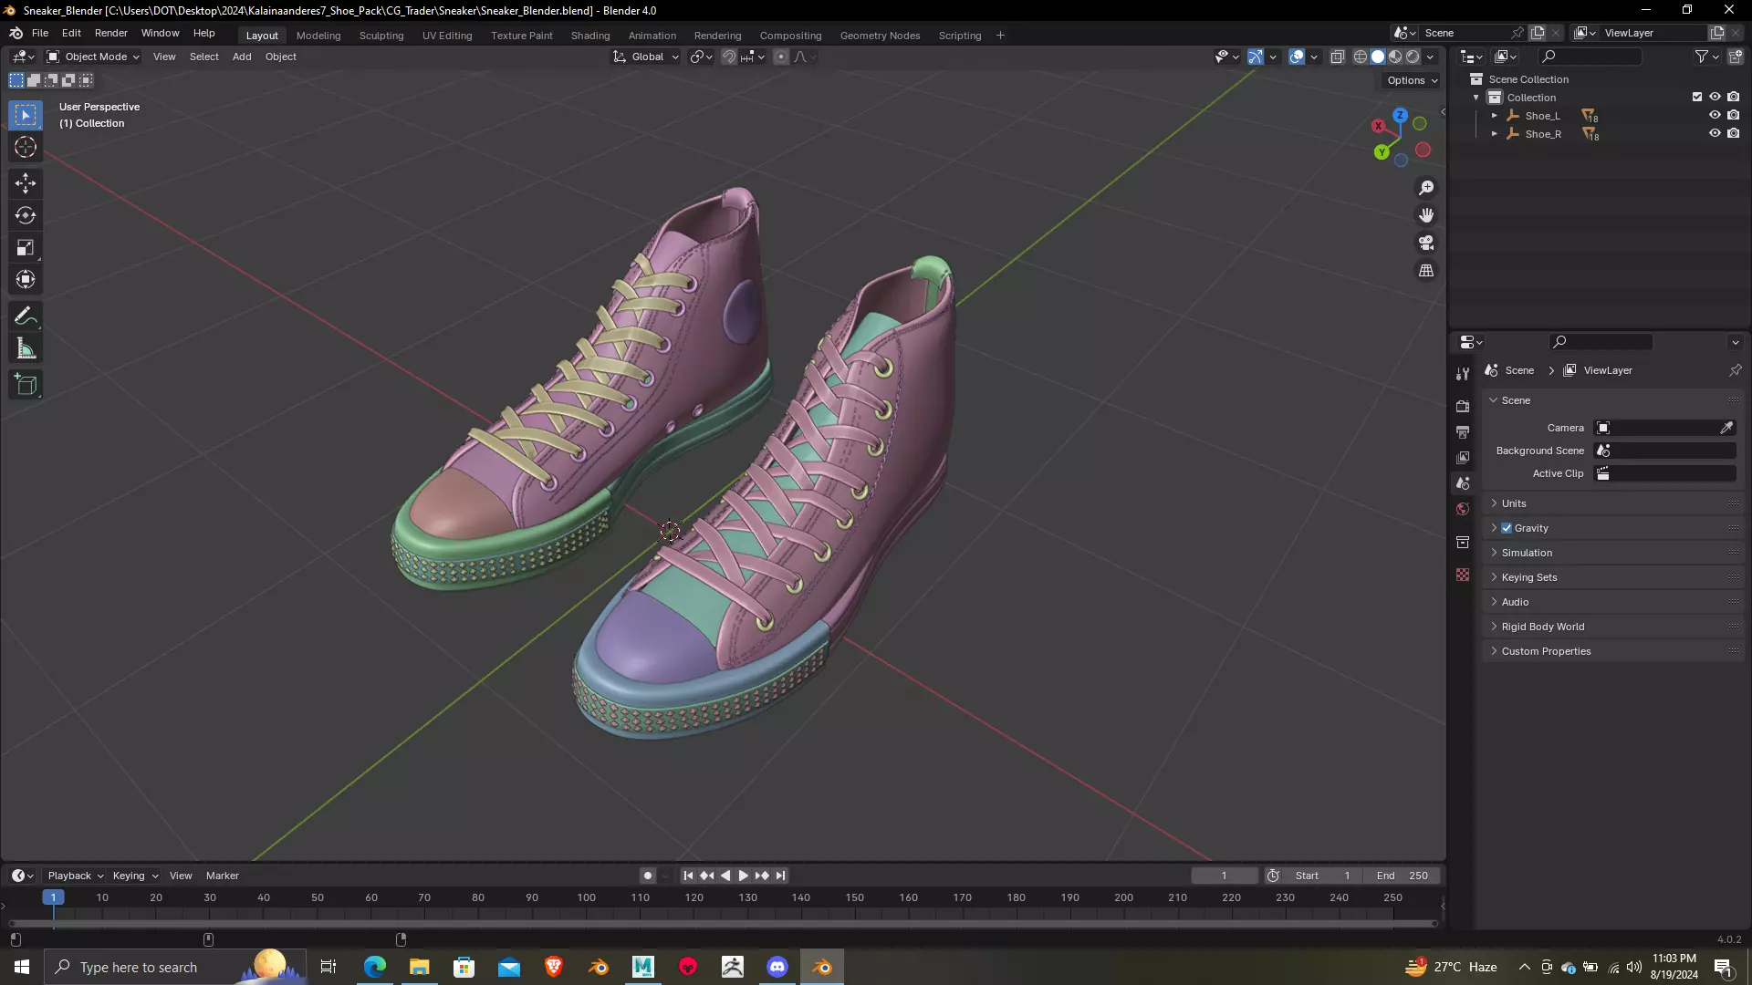Select the Add Cube tool
The image size is (1752, 985).
(26, 385)
